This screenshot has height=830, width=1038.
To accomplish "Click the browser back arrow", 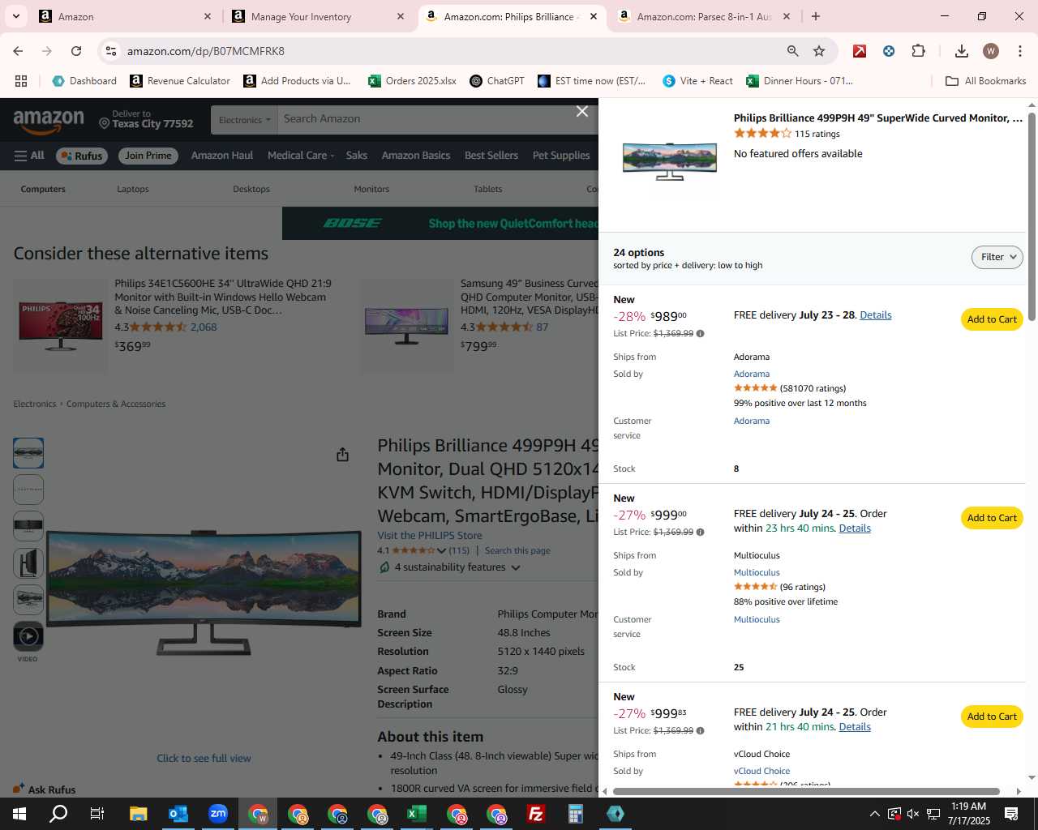I will tap(18, 51).
